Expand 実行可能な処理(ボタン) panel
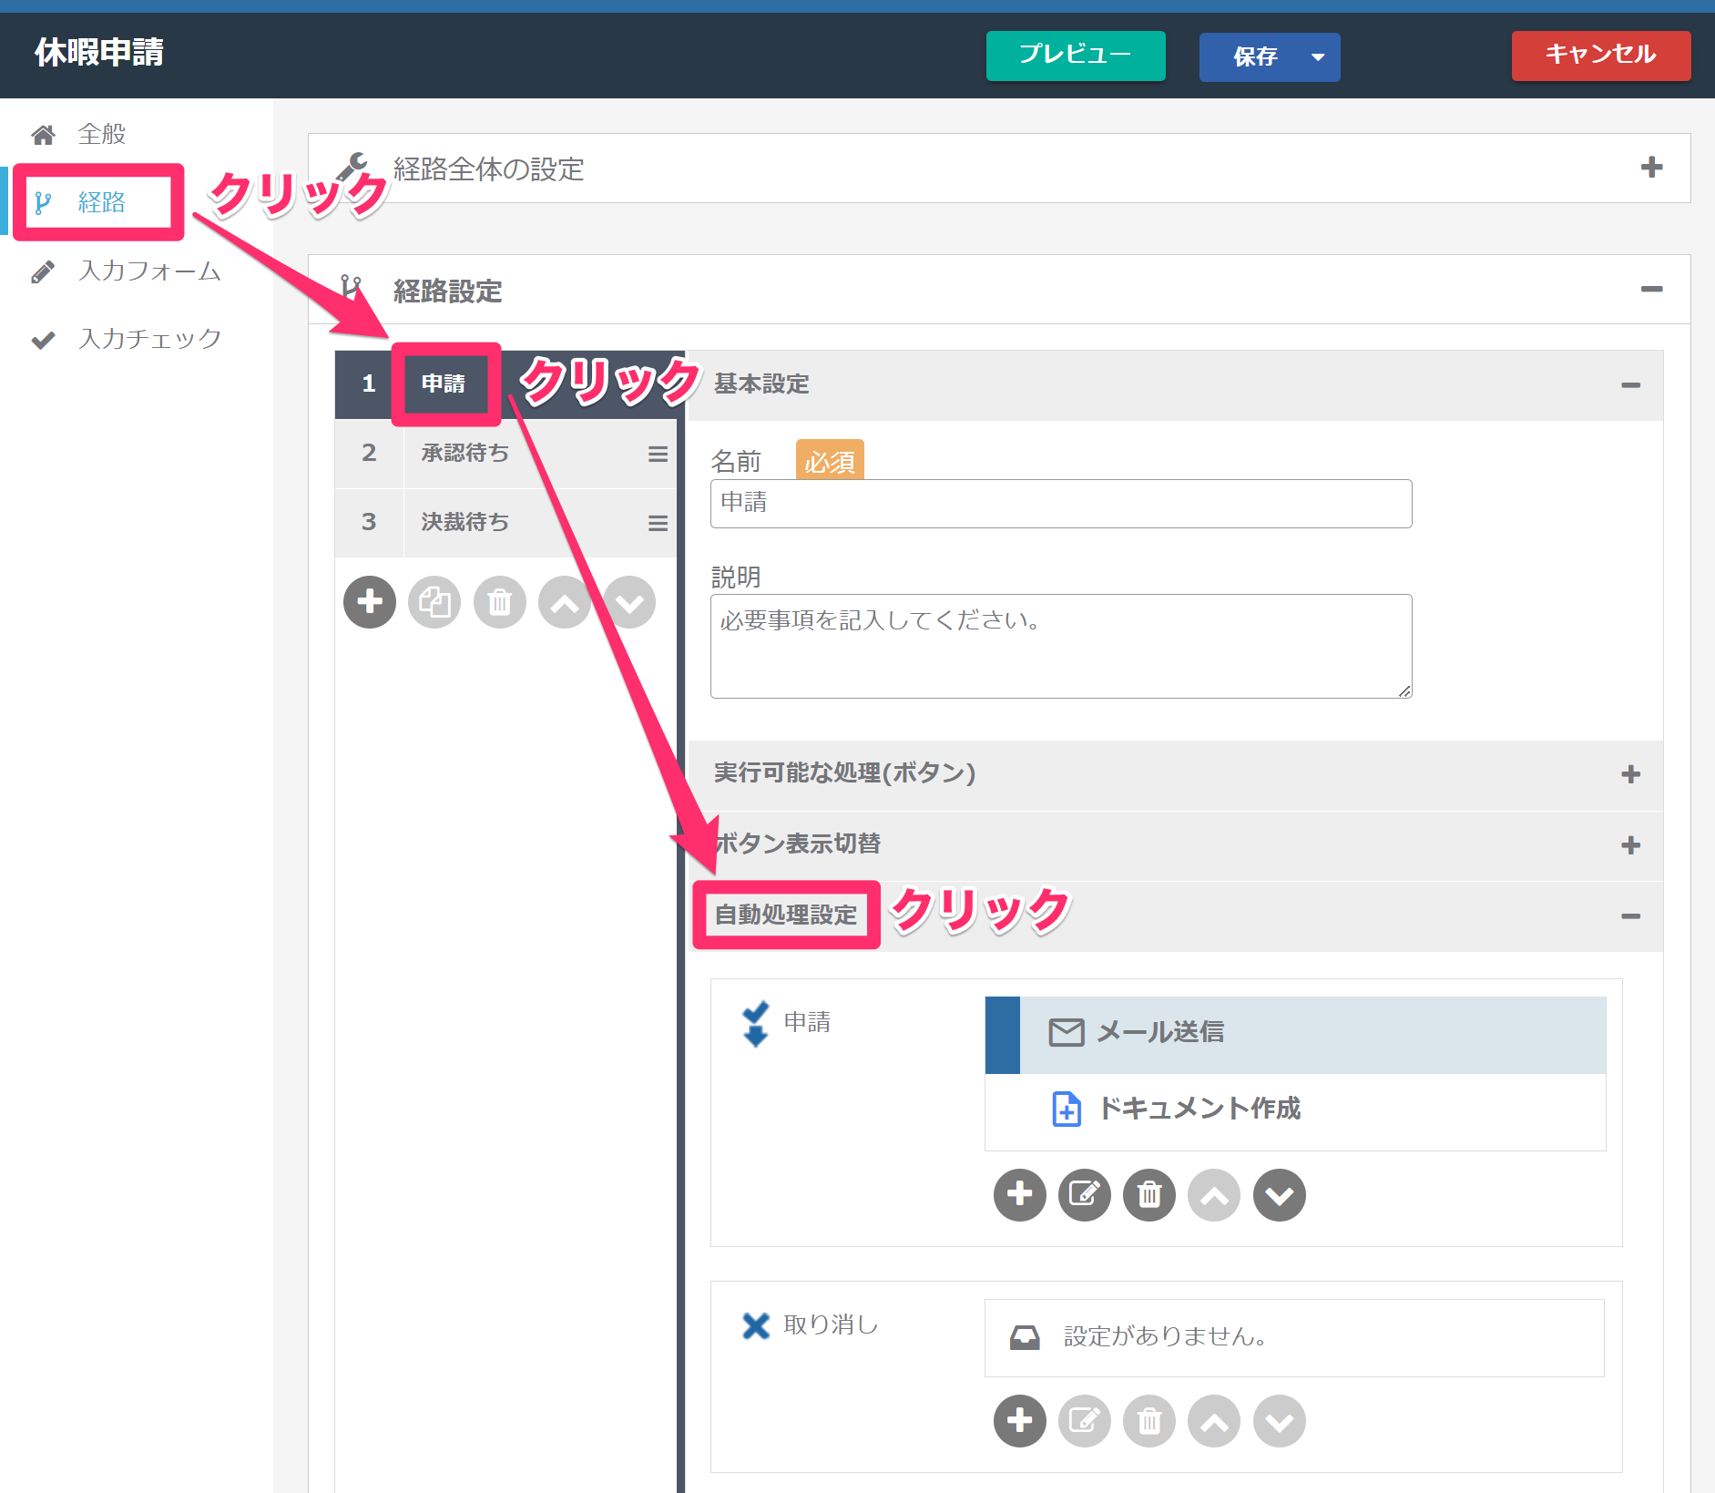The height and width of the screenshot is (1493, 1715). [1630, 774]
